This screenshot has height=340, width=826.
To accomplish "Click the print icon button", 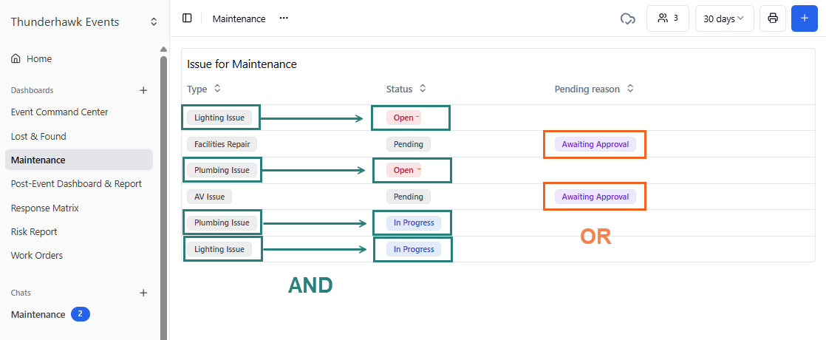I will pyautogui.click(x=772, y=18).
